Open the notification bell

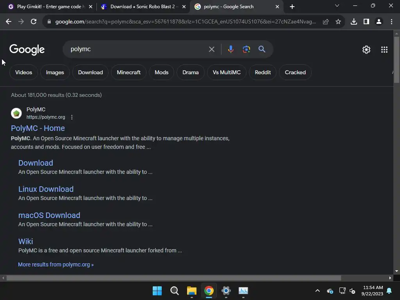pos(389,291)
